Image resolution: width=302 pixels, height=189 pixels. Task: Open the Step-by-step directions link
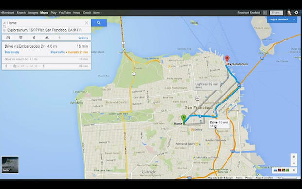(12, 52)
